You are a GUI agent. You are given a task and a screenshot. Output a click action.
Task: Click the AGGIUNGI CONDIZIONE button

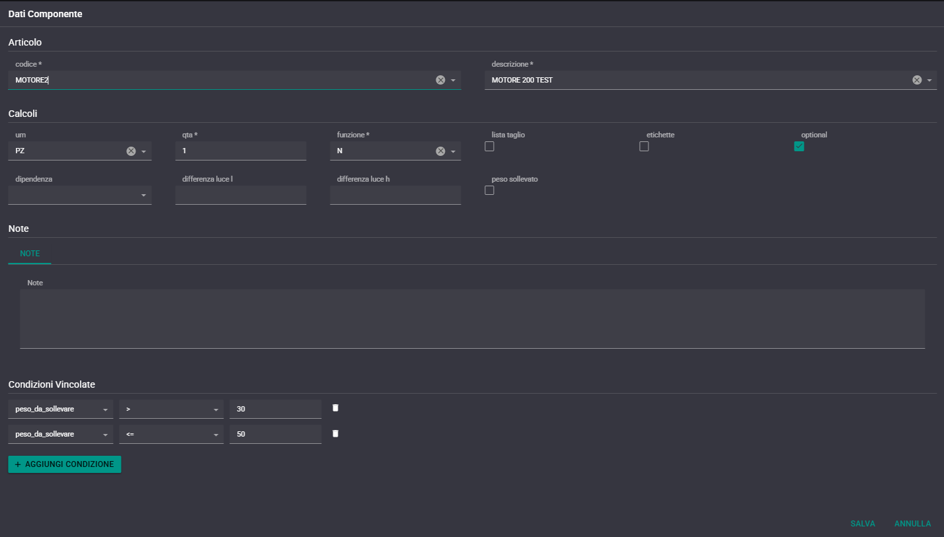click(64, 464)
